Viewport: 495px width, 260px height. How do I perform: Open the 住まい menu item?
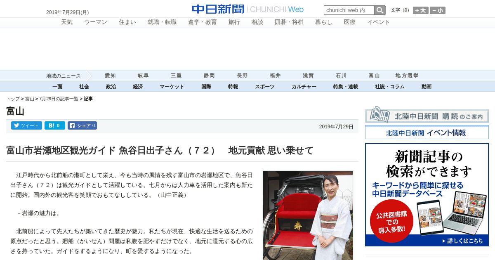(x=127, y=22)
